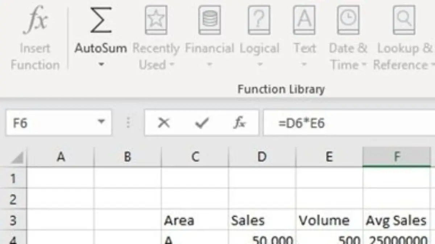Image resolution: width=435 pixels, height=244 pixels.
Task: Select column D header
Action: [262, 157]
